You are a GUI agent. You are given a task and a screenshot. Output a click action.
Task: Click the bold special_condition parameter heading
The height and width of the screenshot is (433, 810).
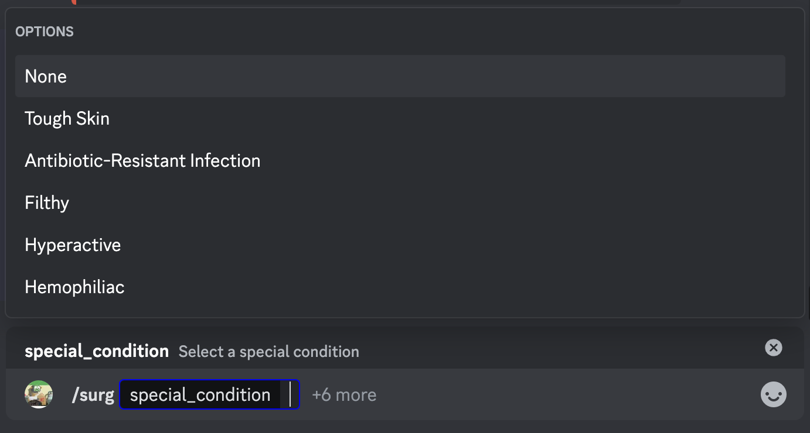point(97,351)
